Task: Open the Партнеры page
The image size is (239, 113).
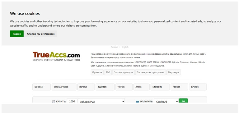Action: click(x=174, y=72)
